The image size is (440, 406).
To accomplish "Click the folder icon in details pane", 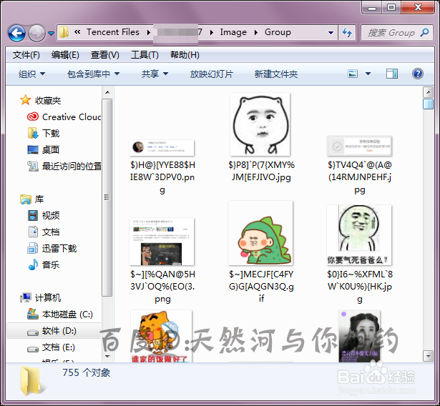I will click(31, 382).
